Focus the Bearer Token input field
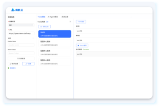The image size is (160, 107). [x=21, y=53]
